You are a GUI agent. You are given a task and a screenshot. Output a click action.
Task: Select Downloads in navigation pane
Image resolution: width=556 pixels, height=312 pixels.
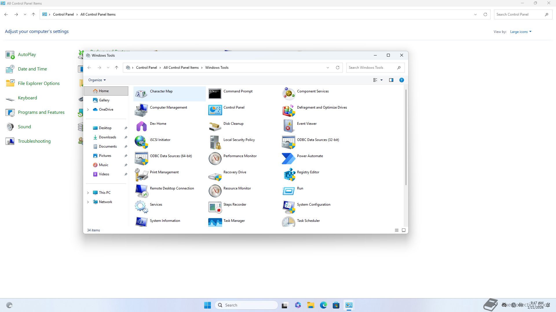click(x=107, y=137)
